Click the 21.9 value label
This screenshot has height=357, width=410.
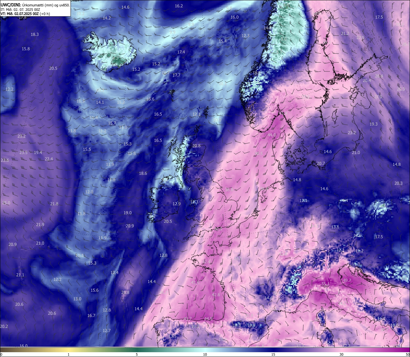(40, 225)
